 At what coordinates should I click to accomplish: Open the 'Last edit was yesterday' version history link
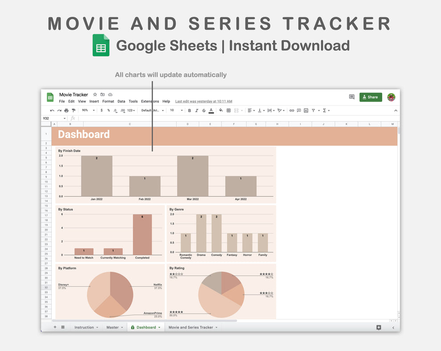tap(204, 101)
